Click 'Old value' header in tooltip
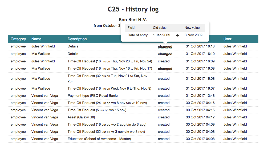The width and height of the screenshot is (260, 144). point(160,28)
